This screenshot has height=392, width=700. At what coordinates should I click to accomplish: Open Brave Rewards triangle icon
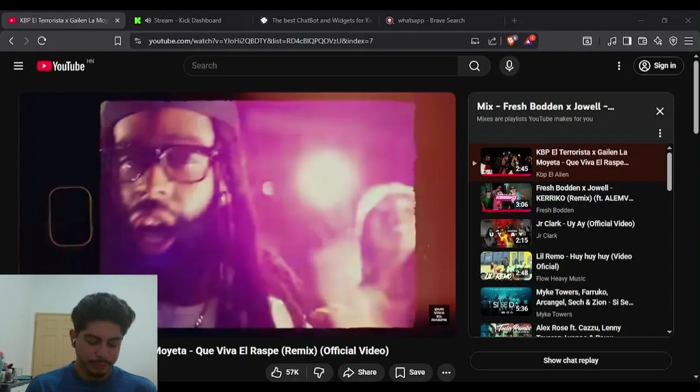click(529, 41)
